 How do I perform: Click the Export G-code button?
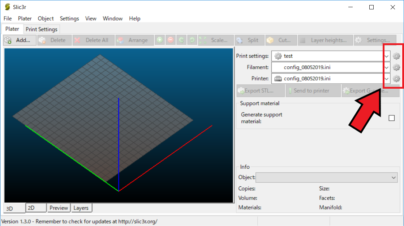(x=370, y=91)
